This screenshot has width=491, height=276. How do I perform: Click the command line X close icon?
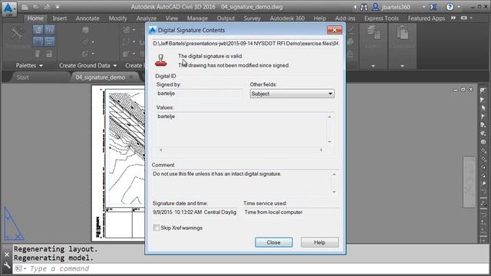pos(7,255)
